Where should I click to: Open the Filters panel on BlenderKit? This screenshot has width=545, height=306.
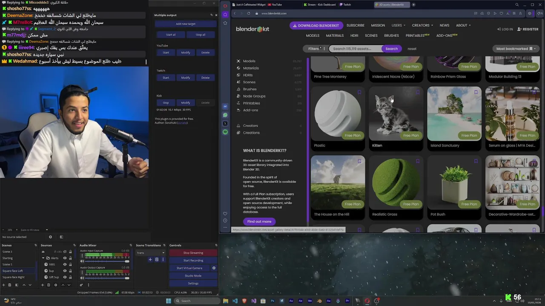316,48
